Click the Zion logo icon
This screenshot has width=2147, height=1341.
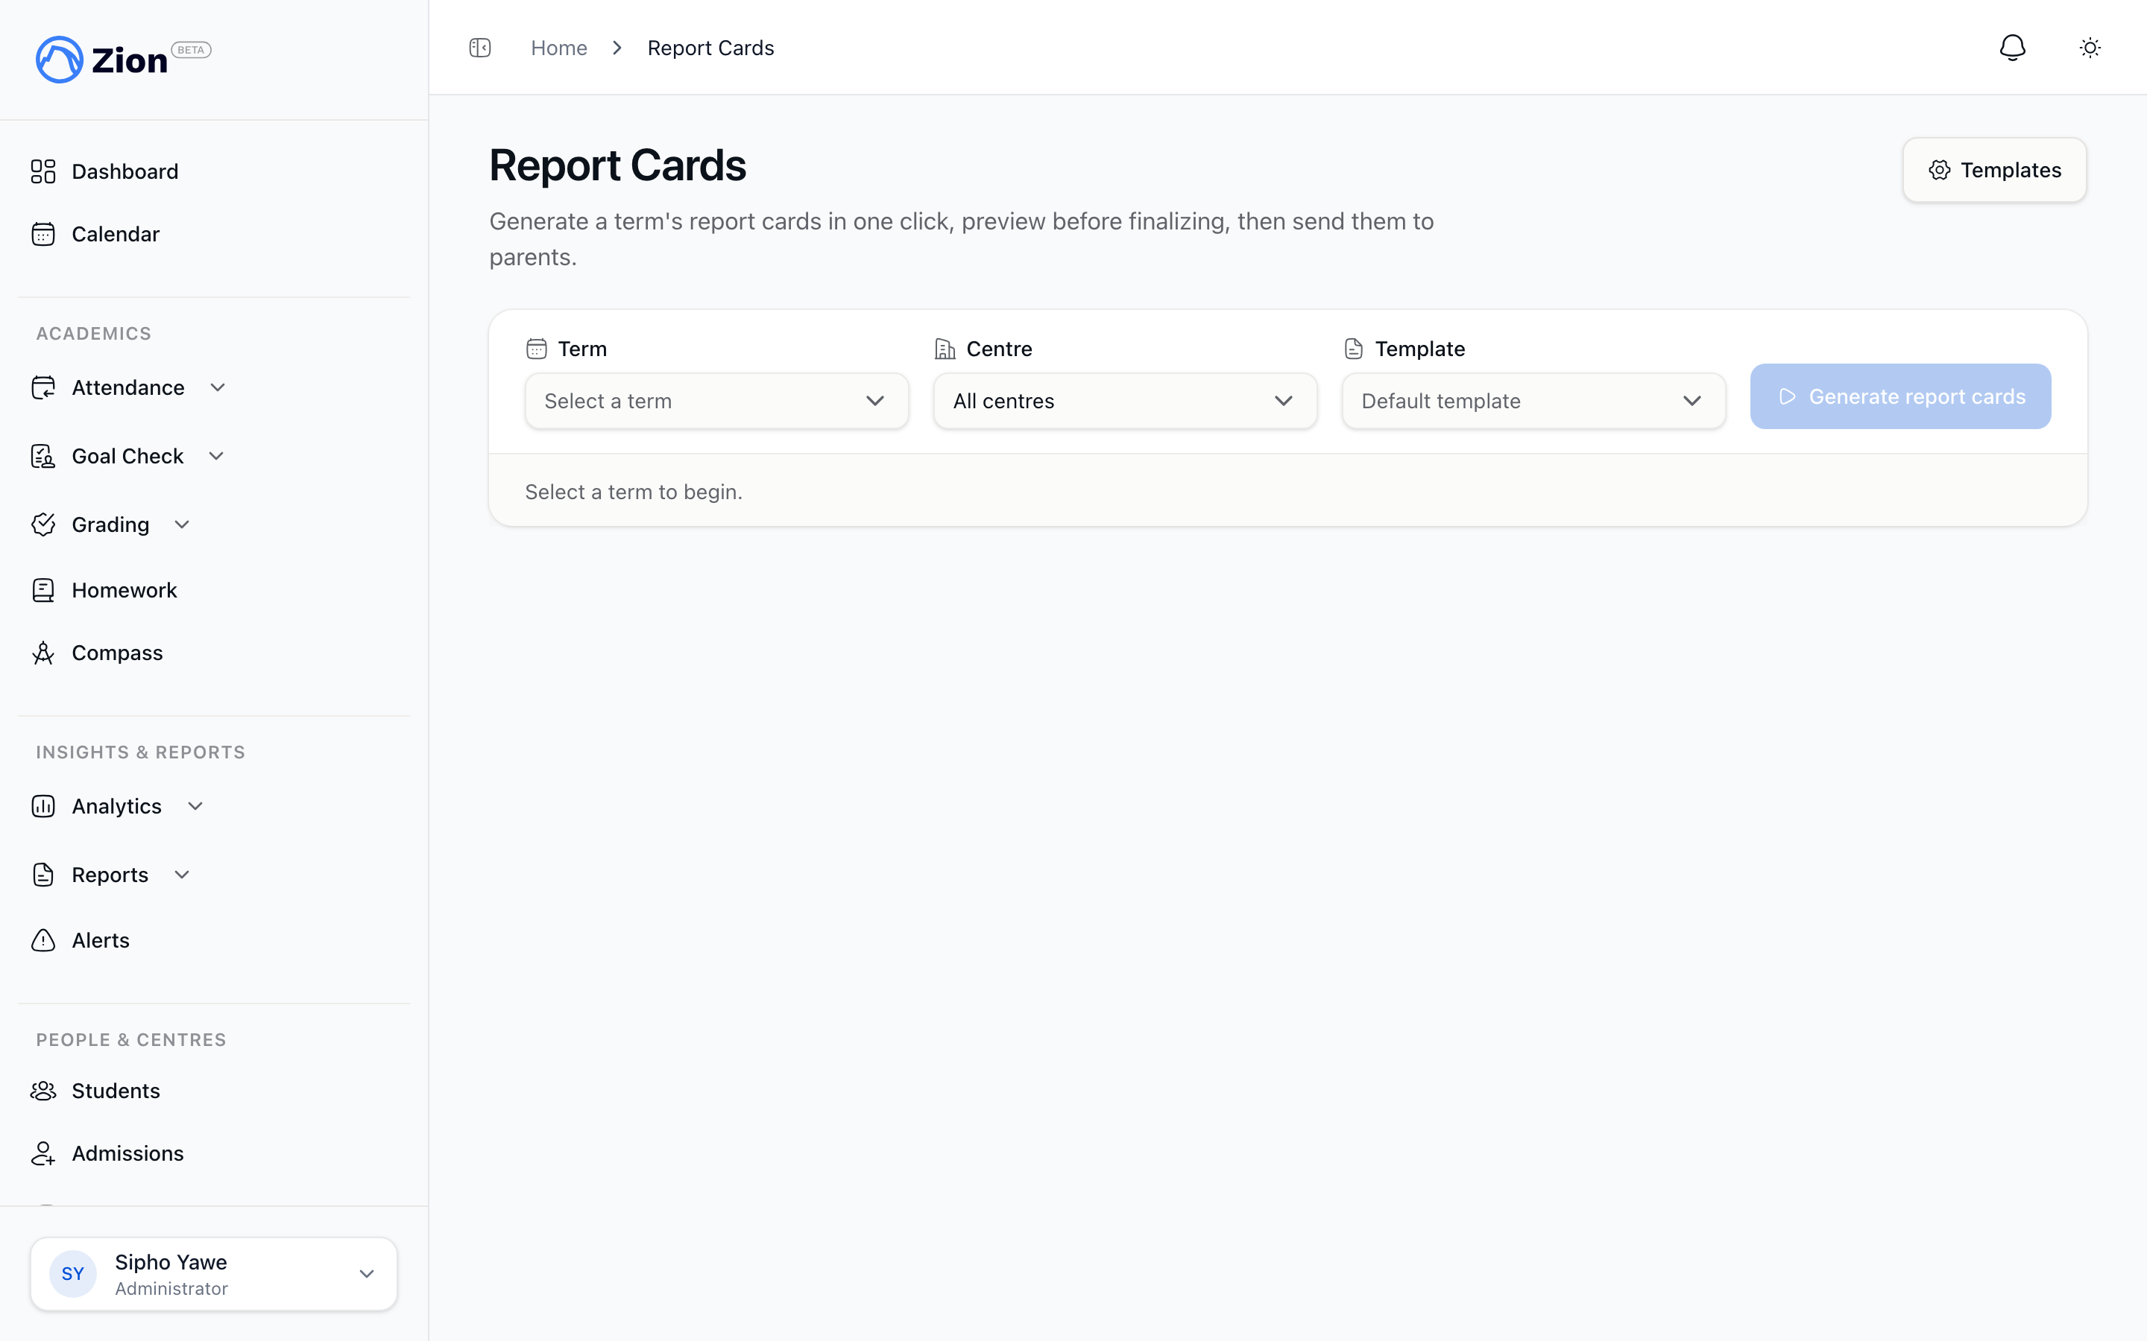click(60, 60)
